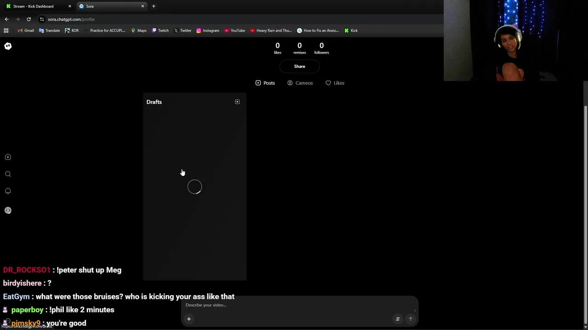Click the 0 followers counter
Screen dimensions: 588x330
pyautogui.click(x=322, y=48)
